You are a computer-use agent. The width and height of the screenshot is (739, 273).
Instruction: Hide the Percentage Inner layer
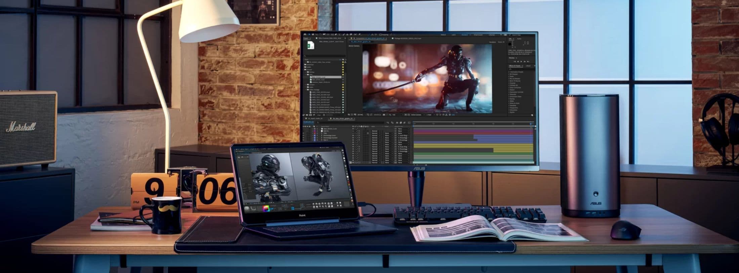click(x=304, y=135)
